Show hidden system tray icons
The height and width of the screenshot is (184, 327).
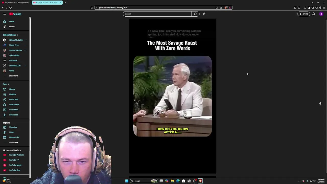coord(299,181)
